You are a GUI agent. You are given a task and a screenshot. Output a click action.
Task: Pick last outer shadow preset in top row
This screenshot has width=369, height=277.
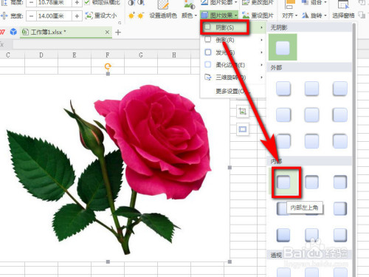[340, 89]
